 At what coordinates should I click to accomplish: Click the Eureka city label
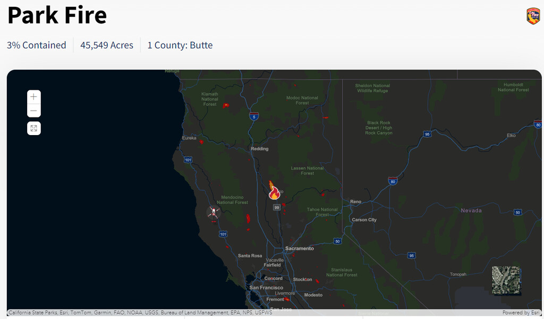tap(189, 138)
